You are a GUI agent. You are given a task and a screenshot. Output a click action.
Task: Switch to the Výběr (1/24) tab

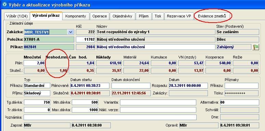tap(16, 16)
